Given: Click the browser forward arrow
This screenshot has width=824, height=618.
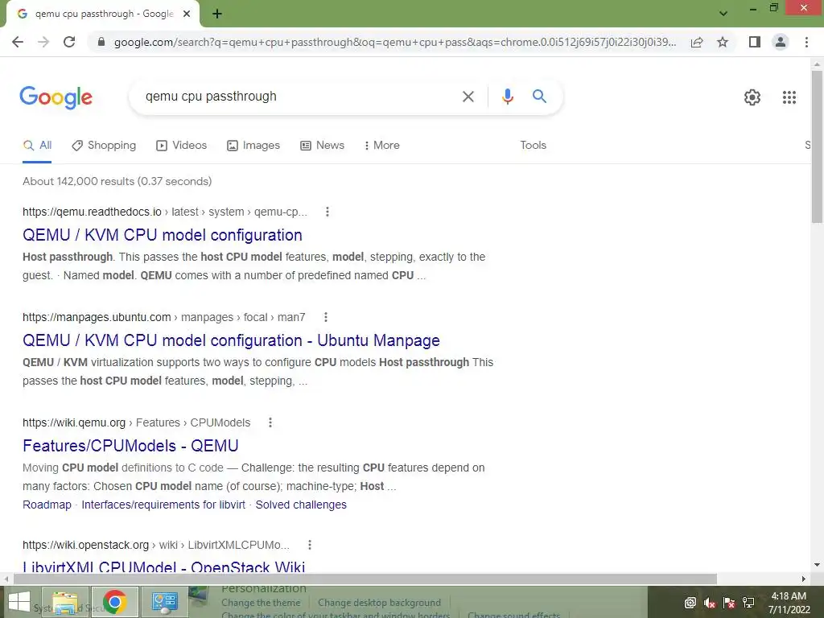Looking at the screenshot, I should coord(43,42).
